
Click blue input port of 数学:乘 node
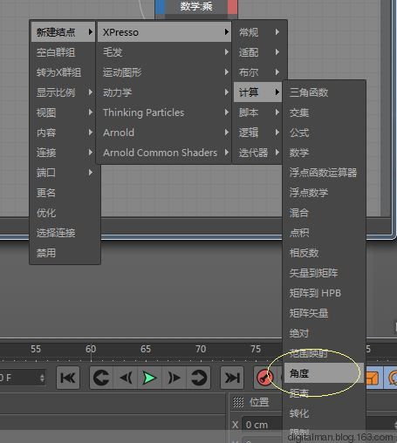coord(160,6)
